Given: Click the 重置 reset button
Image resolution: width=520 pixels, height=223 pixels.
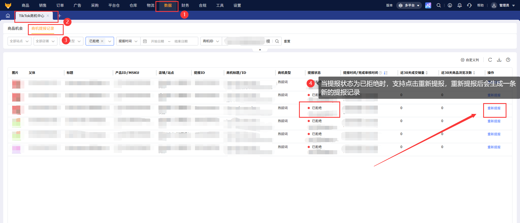Looking at the screenshot, I should (x=287, y=41).
